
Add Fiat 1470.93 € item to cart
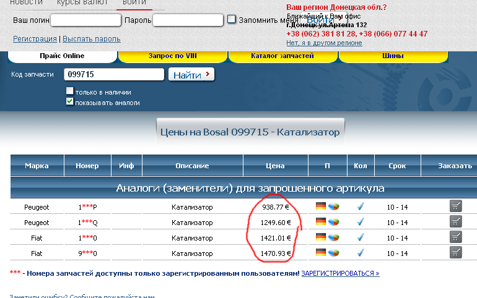456,252
